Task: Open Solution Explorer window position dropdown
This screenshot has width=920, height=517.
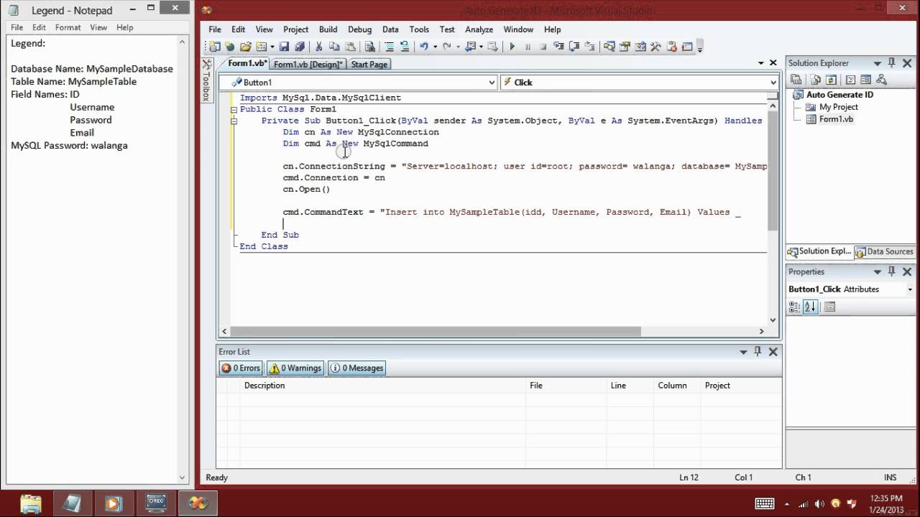Action: click(878, 63)
